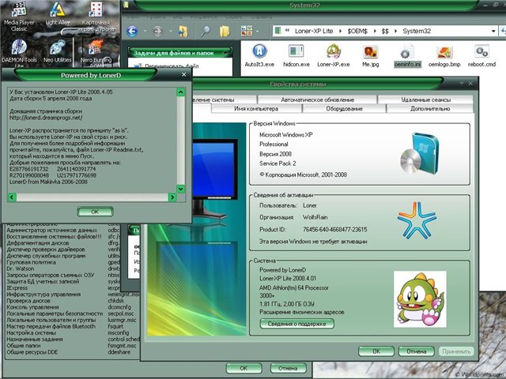Click Loner-XP Lite in address breadcrumb
Screen dimensions: 506x379
tap(314, 32)
